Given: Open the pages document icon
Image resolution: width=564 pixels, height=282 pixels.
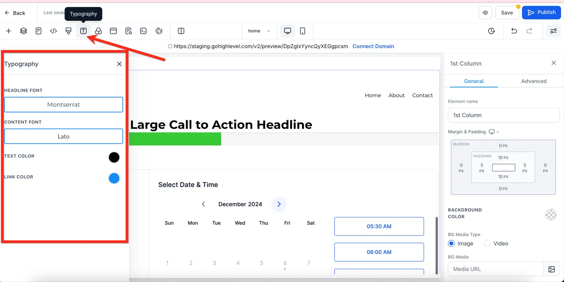Looking at the screenshot, I should [38, 31].
